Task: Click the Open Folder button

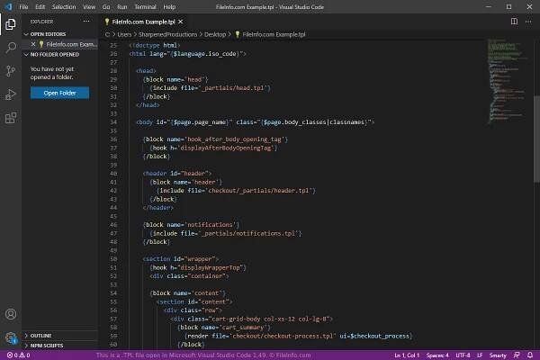Action: (59, 93)
